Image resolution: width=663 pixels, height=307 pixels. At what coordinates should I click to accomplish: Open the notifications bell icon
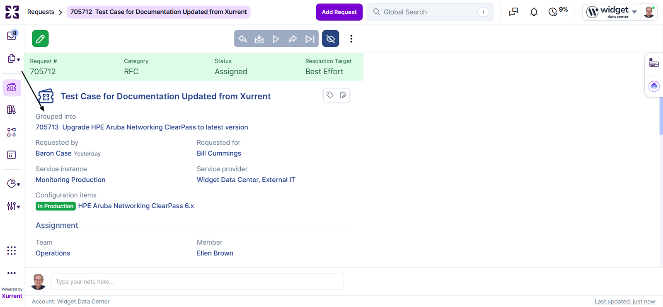pyautogui.click(x=534, y=12)
